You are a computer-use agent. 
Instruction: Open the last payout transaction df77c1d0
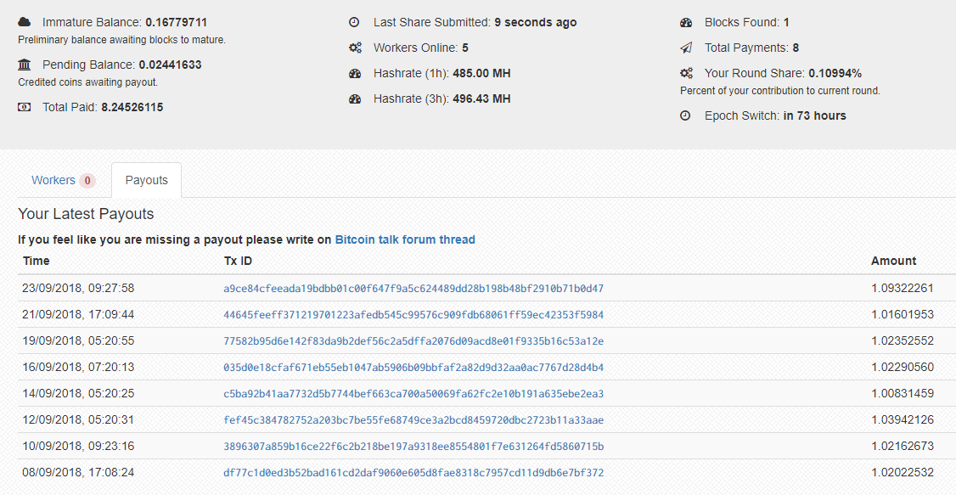click(413, 472)
